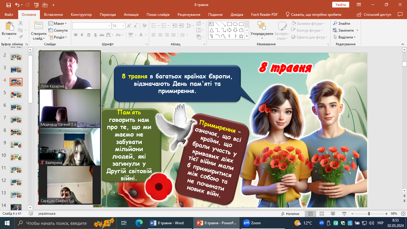Click the zoom slider in status bar
Image resolution: width=407 pixels, height=229 pixels.
coord(369,214)
